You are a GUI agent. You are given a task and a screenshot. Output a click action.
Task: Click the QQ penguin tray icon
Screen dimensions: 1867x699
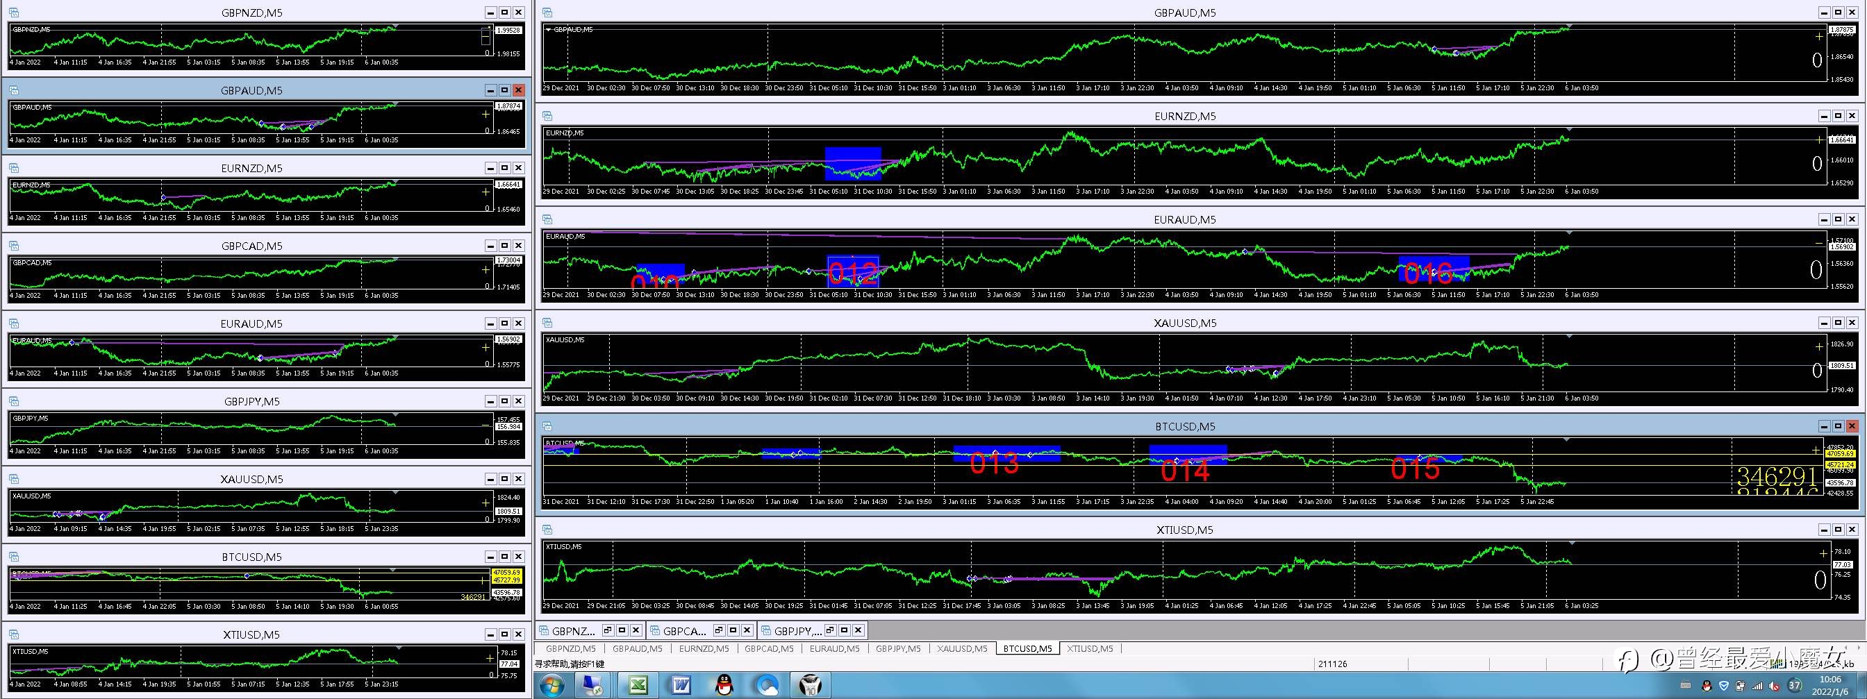point(1706,685)
